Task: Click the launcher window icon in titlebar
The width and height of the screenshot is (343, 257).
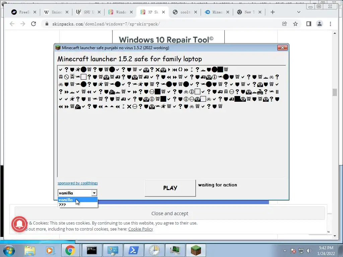Action: (x=58, y=48)
